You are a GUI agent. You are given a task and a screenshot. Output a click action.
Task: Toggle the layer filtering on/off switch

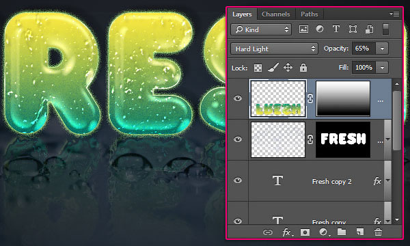click(385, 29)
